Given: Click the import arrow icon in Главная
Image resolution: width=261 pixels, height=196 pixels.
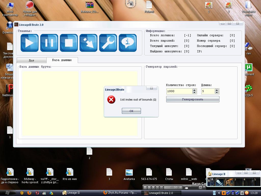Looking at the screenshot, I should click(88, 43).
